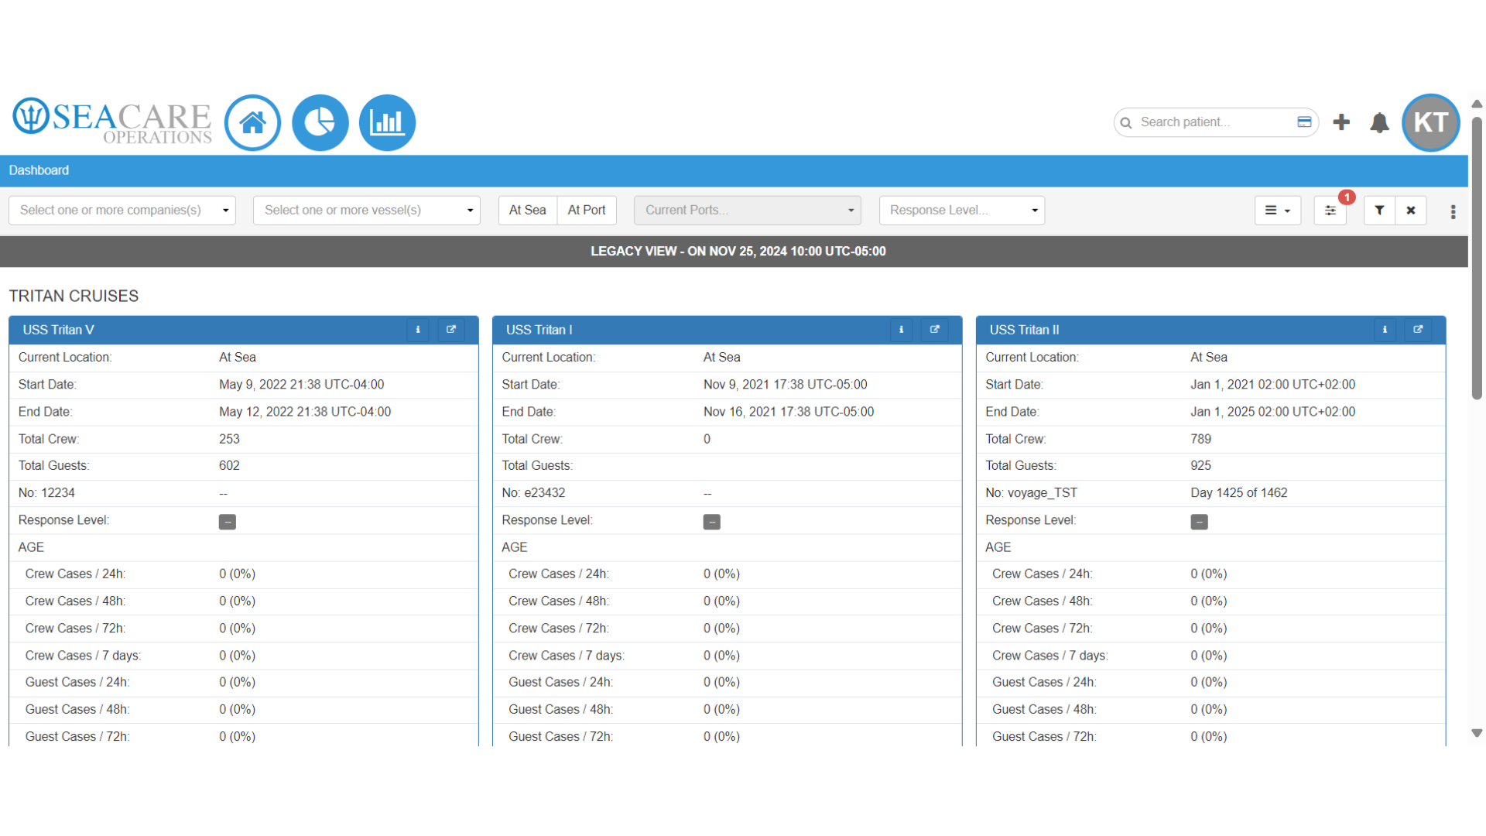Click the USS Tritan I card title
Screen dimensions: 1486x836
pyautogui.click(x=539, y=330)
